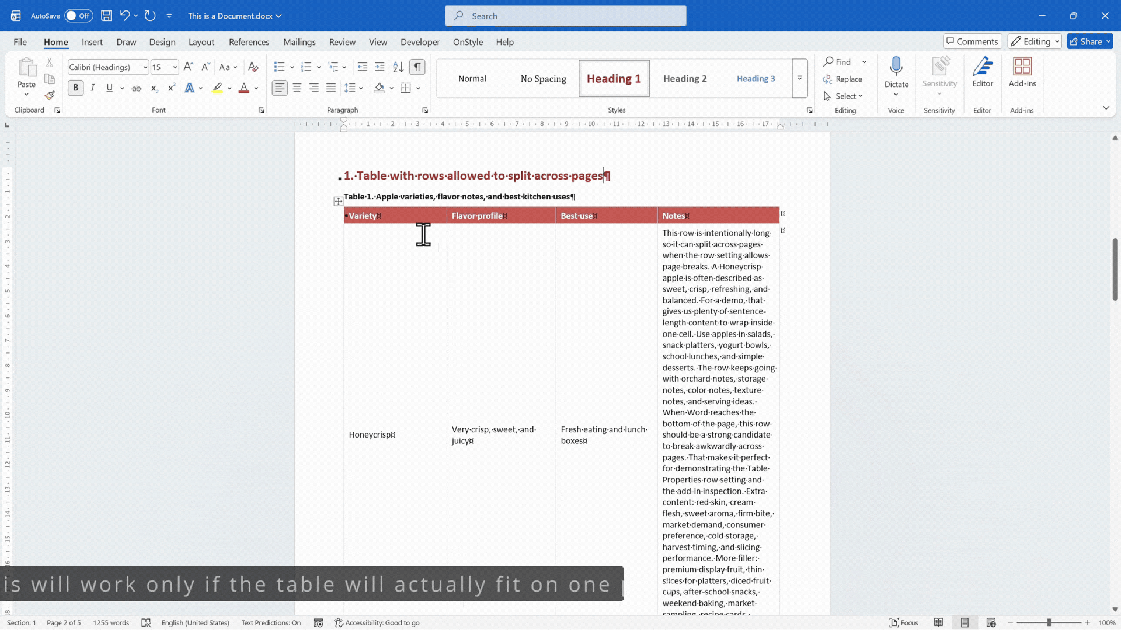The image size is (1121, 630).
Task: Decrease indent of paragraph
Action: point(362,67)
